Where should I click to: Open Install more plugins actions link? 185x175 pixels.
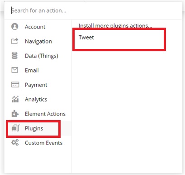tap(115, 26)
